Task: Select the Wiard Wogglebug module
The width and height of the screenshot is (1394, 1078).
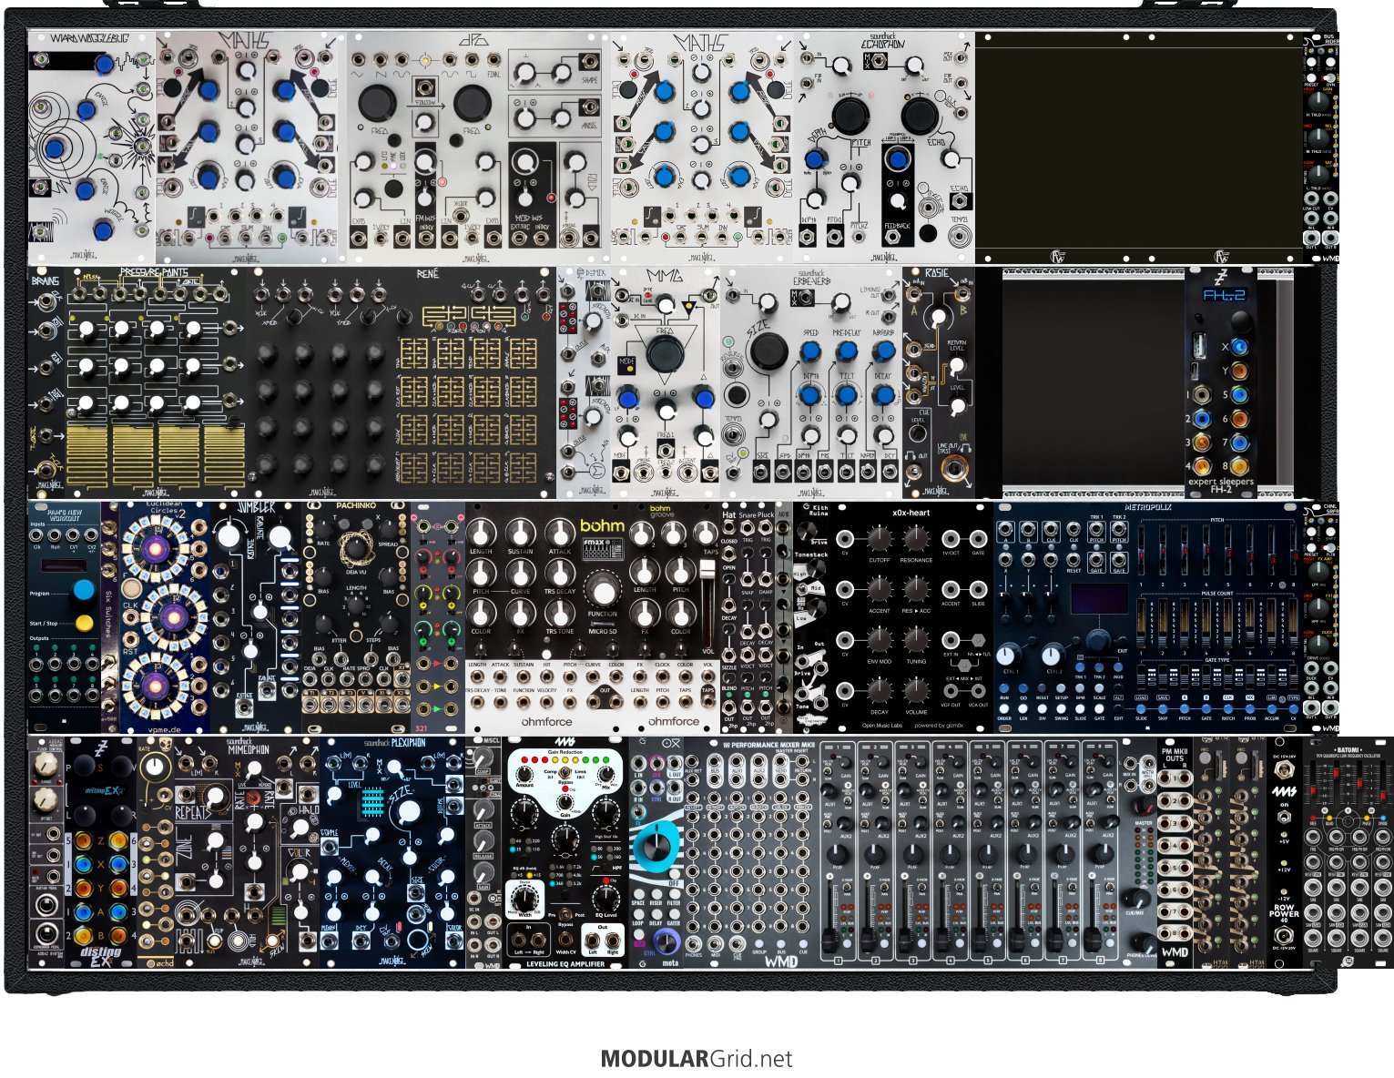Action: pyautogui.click(x=91, y=150)
